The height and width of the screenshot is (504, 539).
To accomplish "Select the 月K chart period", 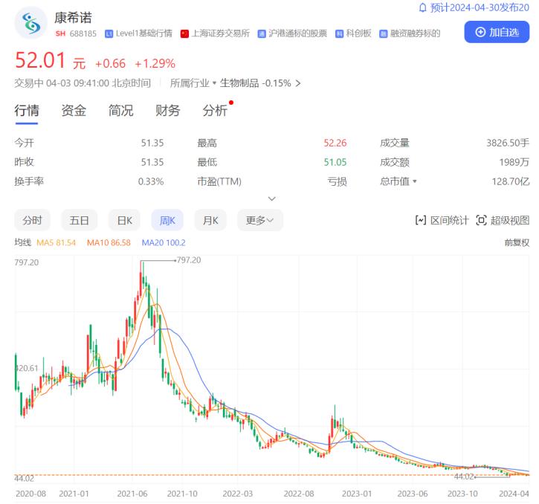I will pyautogui.click(x=210, y=220).
